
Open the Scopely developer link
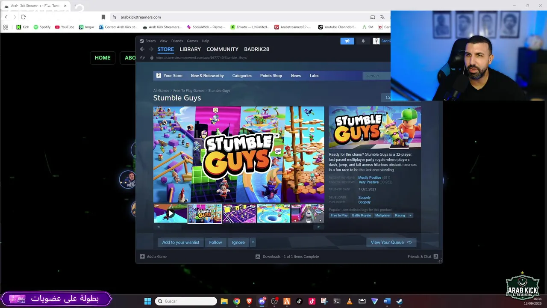click(x=364, y=198)
